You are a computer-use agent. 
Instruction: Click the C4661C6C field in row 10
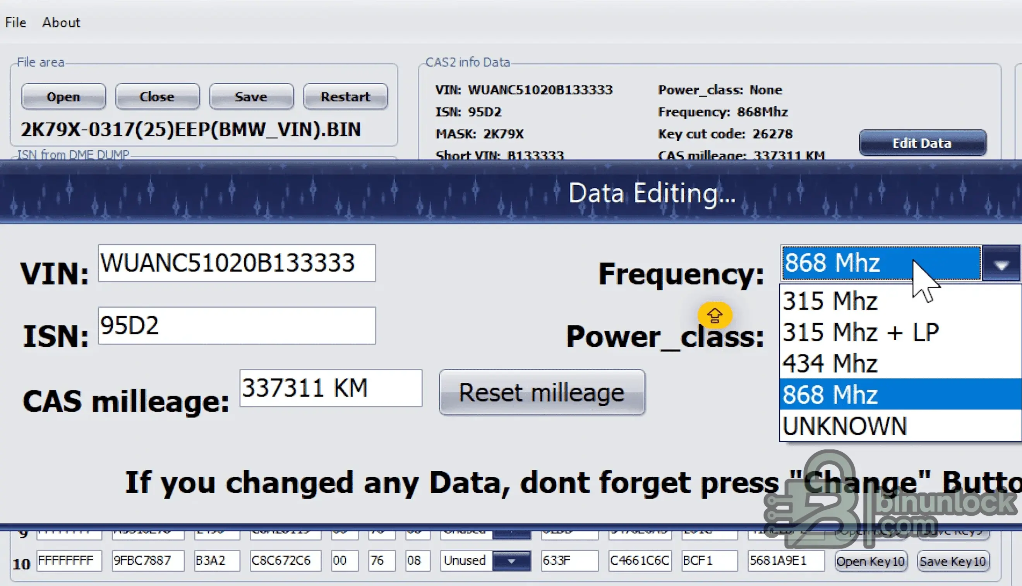click(640, 560)
